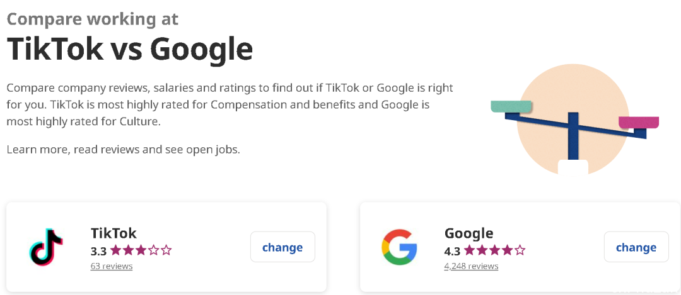Click the Google G logo icon
The height and width of the screenshot is (295, 681).
coord(399,247)
